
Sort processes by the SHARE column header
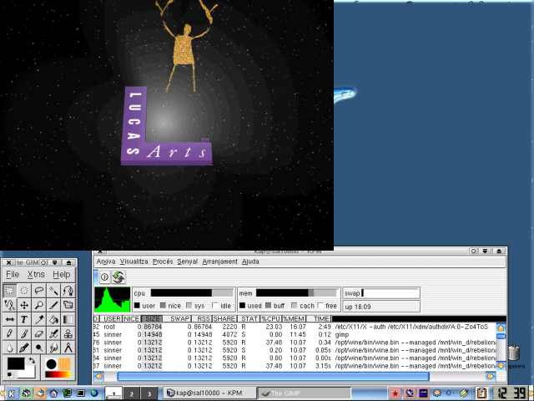(x=224, y=319)
